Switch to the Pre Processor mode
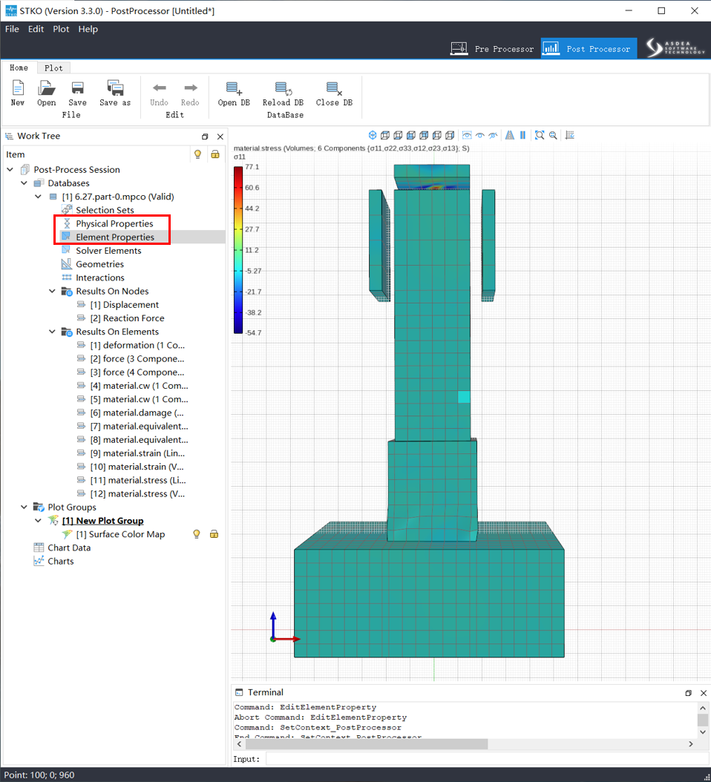The height and width of the screenshot is (782, 711). [492, 48]
